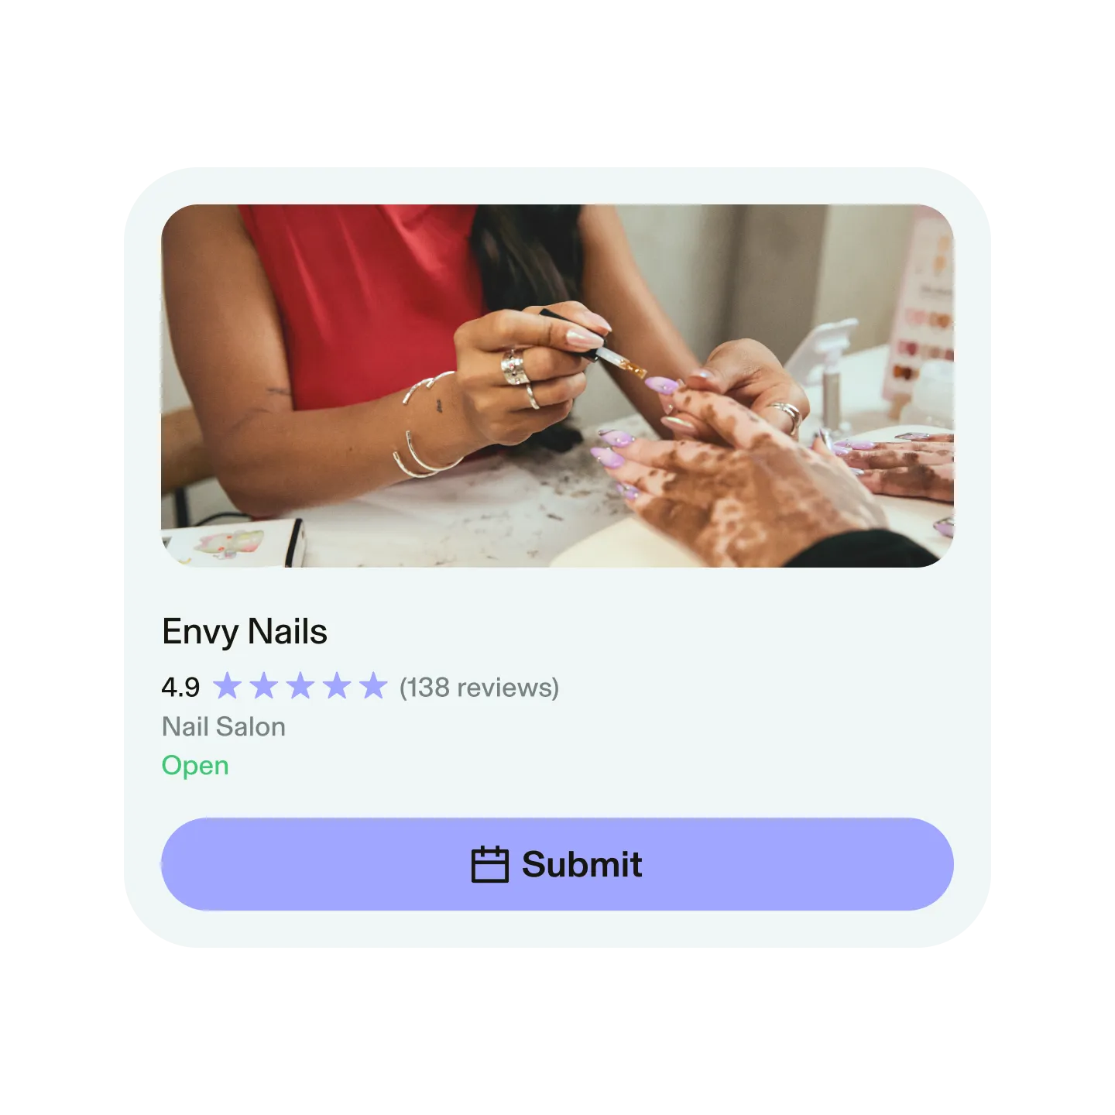The height and width of the screenshot is (1115, 1115).
Task: Select the fifth rating star
Action: pyautogui.click(x=373, y=686)
